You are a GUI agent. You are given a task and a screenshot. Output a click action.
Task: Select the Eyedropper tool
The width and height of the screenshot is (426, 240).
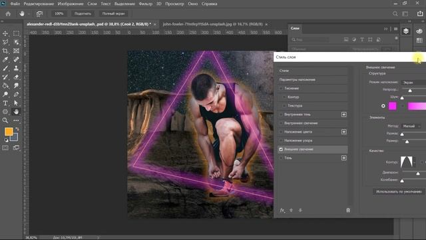[x=5, y=59]
